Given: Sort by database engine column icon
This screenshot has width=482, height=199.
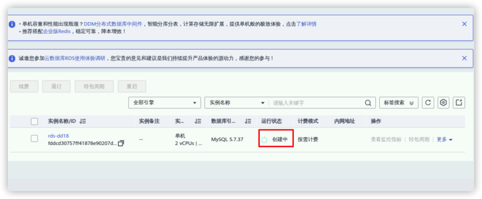Looking at the screenshot, I should pos(248,121).
